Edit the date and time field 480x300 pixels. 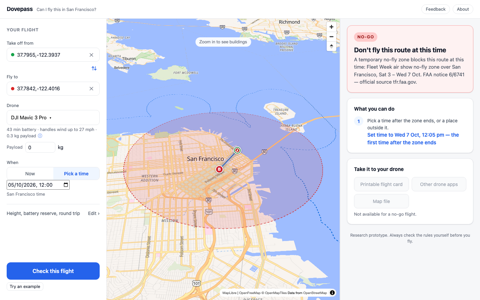tap(38, 185)
